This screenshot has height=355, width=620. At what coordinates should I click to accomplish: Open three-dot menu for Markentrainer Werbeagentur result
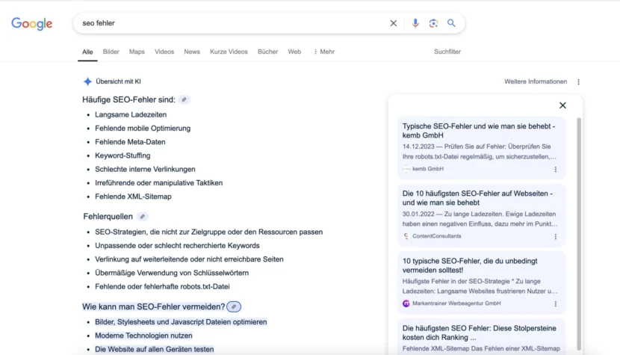[555, 304]
